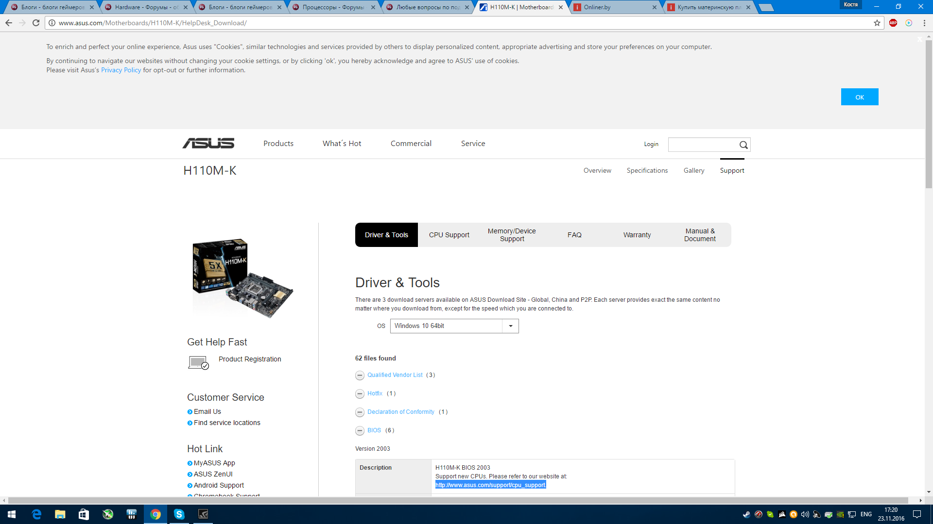Viewport: 933px width, 524px height.
Task: Expand the Declaration of Conformity section
Action: (x=360, y=412)
